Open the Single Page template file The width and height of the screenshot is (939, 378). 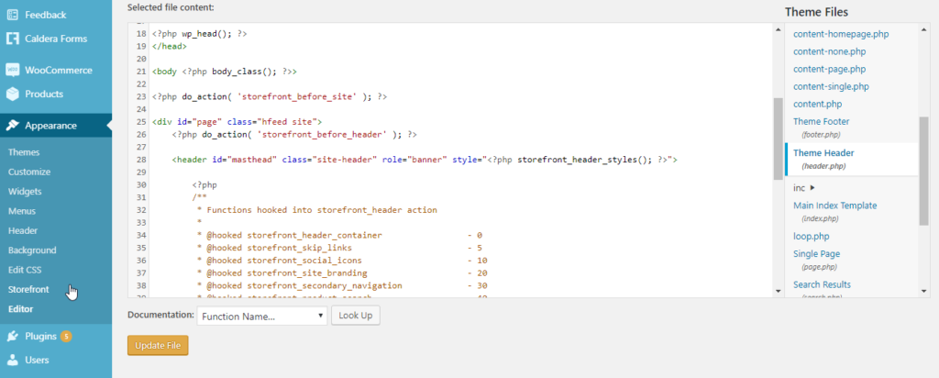click(x=817, y=254)
